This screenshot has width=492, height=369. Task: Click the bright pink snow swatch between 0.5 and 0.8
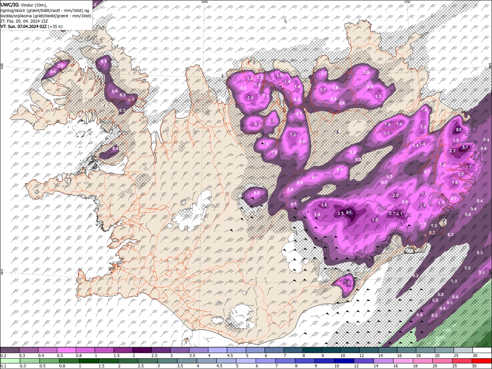click(x=66, y=350)
